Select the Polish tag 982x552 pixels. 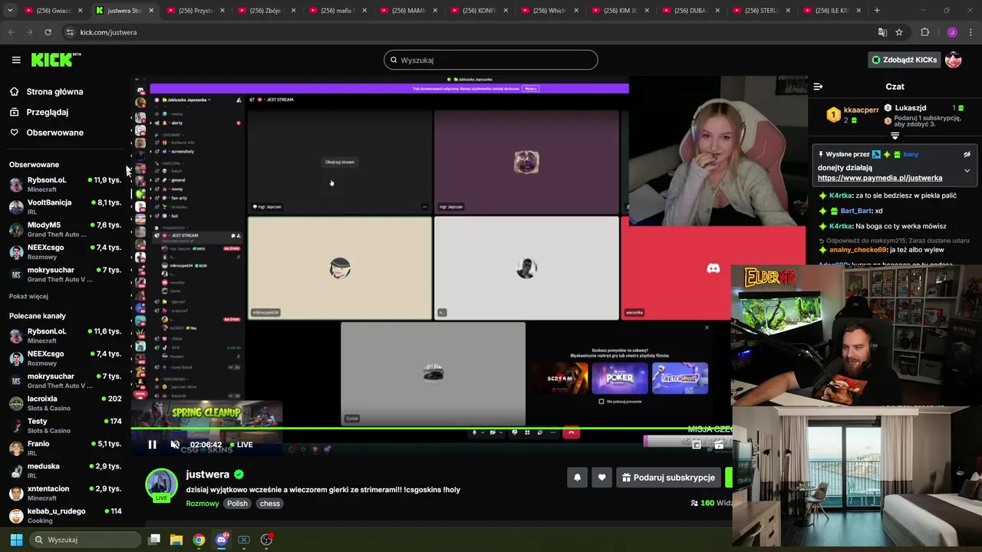coord(237,504)
